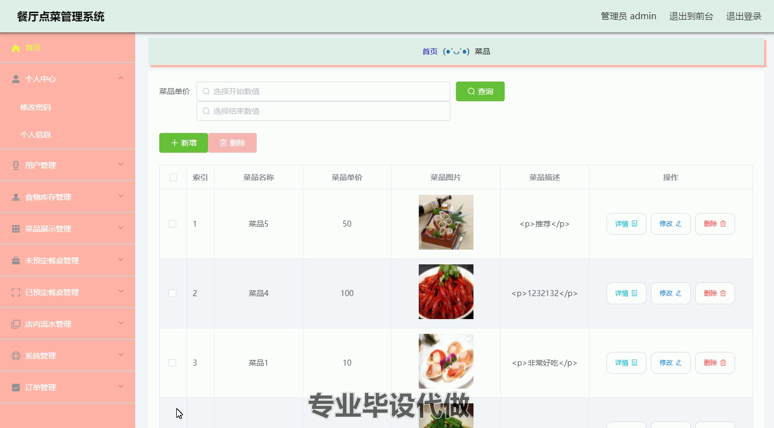Focus the 选择开始数值 input field
Image resolution: width=774 pixels, height=428 pixels.
point(324,91)
